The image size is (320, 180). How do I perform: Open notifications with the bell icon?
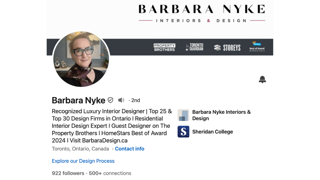click(262, 79)
